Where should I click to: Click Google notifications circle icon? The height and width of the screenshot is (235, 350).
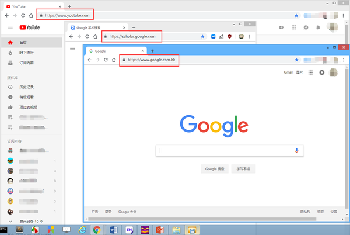click(321, 72)
